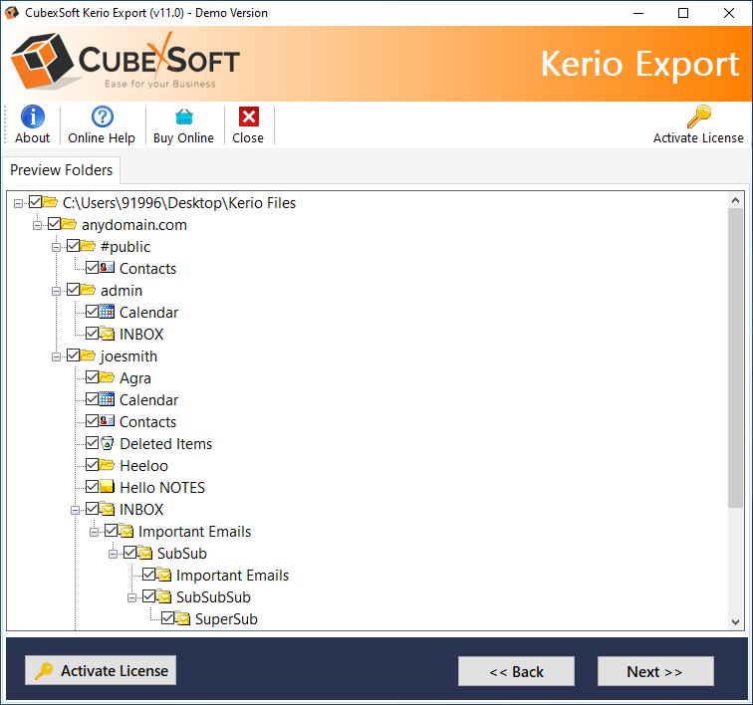Click the Online Help toolbar label

click(102, 137)
